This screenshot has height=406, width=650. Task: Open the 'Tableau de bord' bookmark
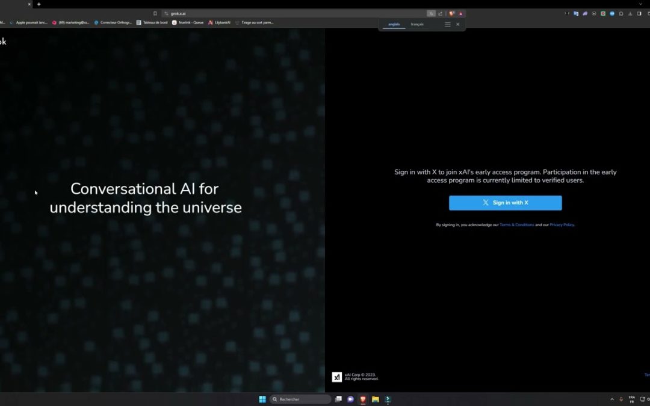point(152,23)
